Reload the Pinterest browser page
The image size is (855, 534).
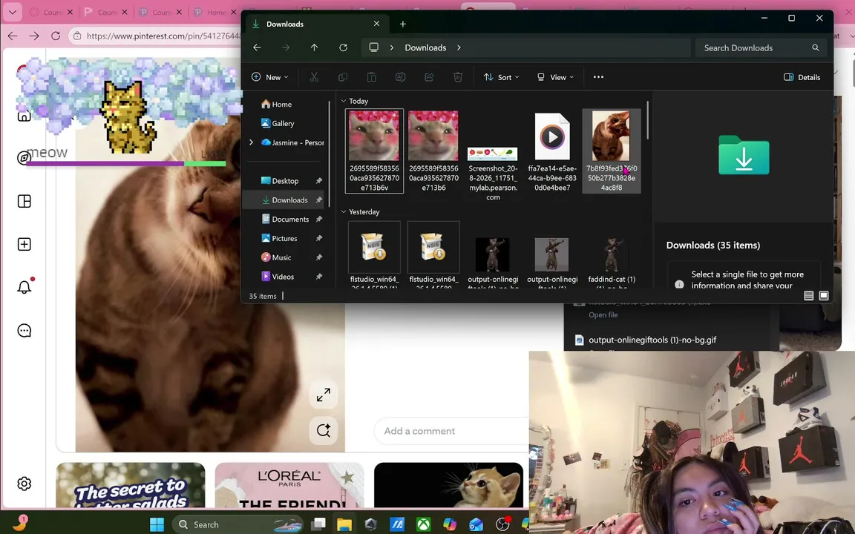(x=56, y=36)
